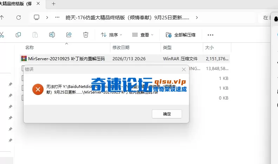Click the date 2026/7/13 20:26 cell
Viewport: 278px width, 164px height.
(129, 59)
